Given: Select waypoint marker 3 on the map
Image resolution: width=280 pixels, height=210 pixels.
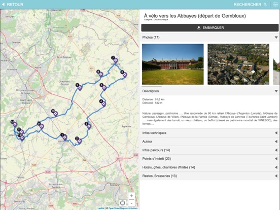Looking at the screenshot, I should point(89,126).
